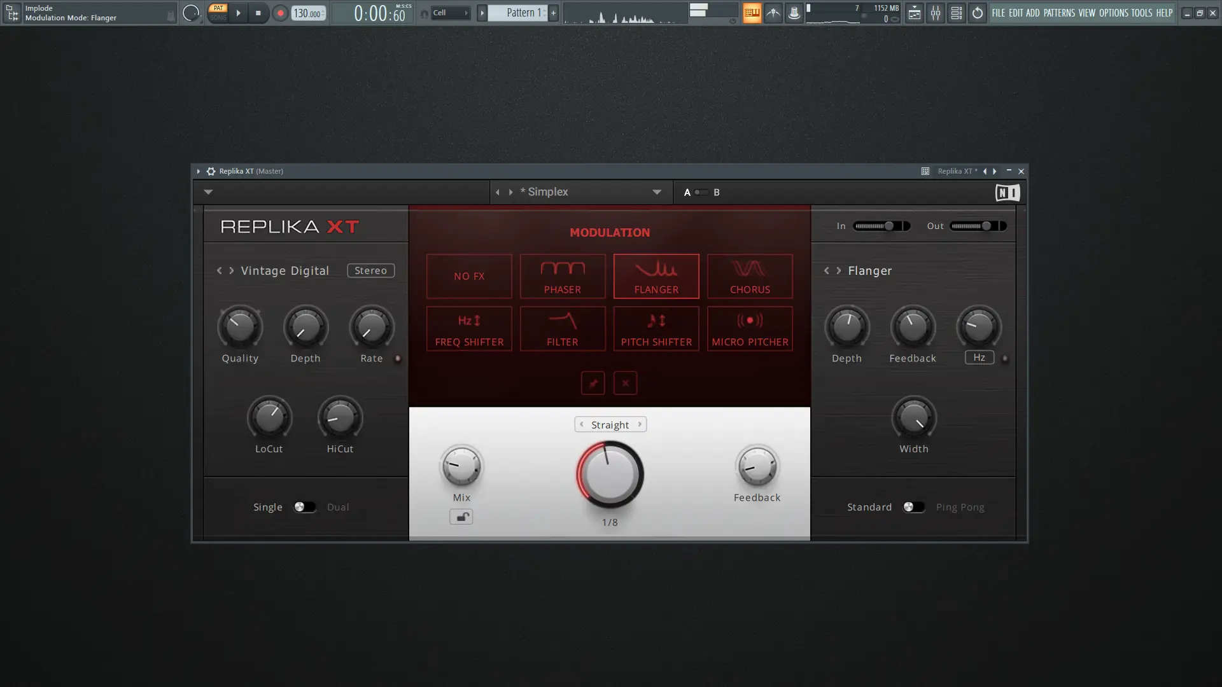Click the Stereo button
This screenshot has width=1222, height=687.
click(x=370, y=271)
